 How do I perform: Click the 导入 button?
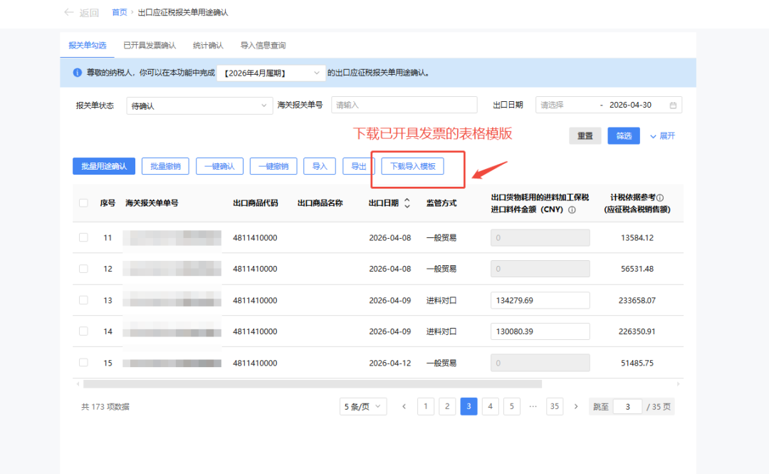(x=320, y=166)
